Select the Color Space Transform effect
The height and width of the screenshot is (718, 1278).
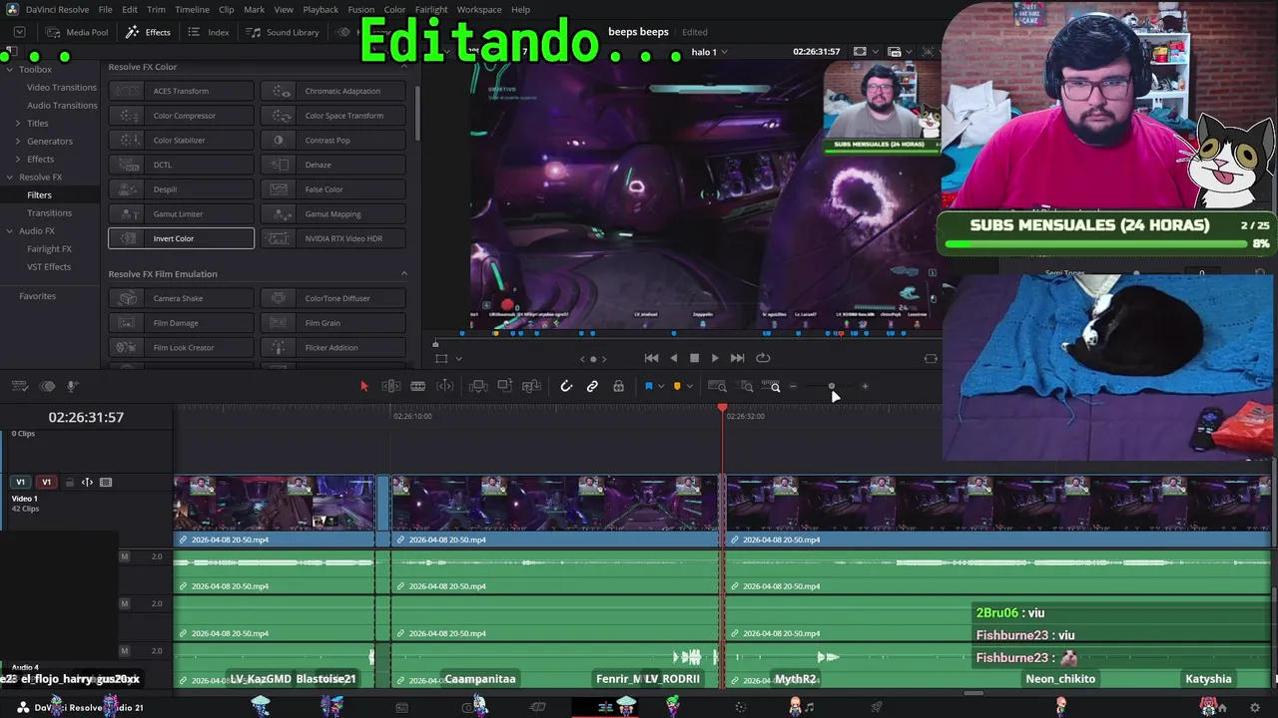tap(333, 116)
